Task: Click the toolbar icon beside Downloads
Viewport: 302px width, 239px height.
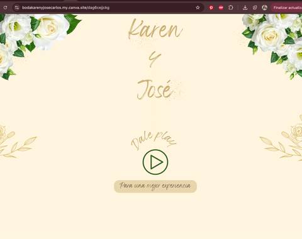Action: 255,8
